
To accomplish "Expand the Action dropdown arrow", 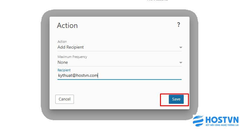I will [181, 47].
